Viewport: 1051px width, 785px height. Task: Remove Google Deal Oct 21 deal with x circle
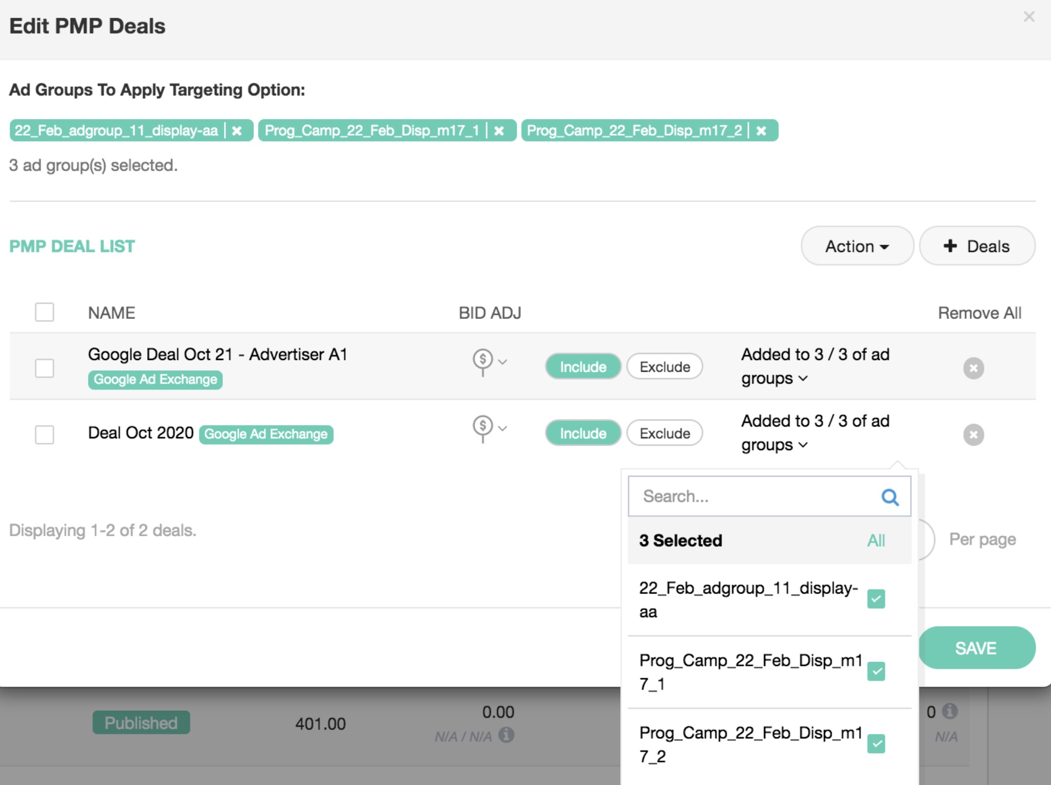tap(973, 368)
